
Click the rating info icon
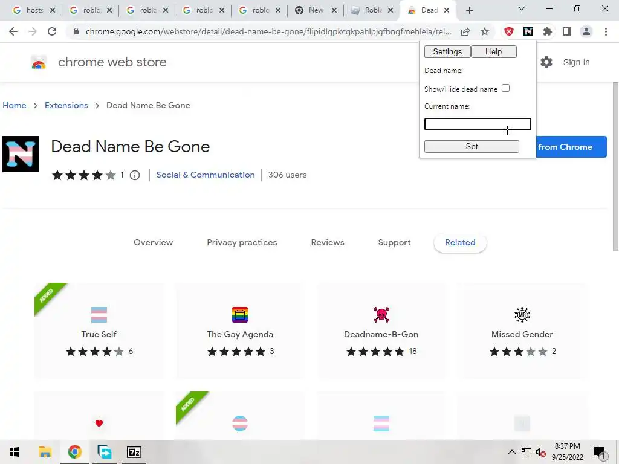[x=135, y=175]
